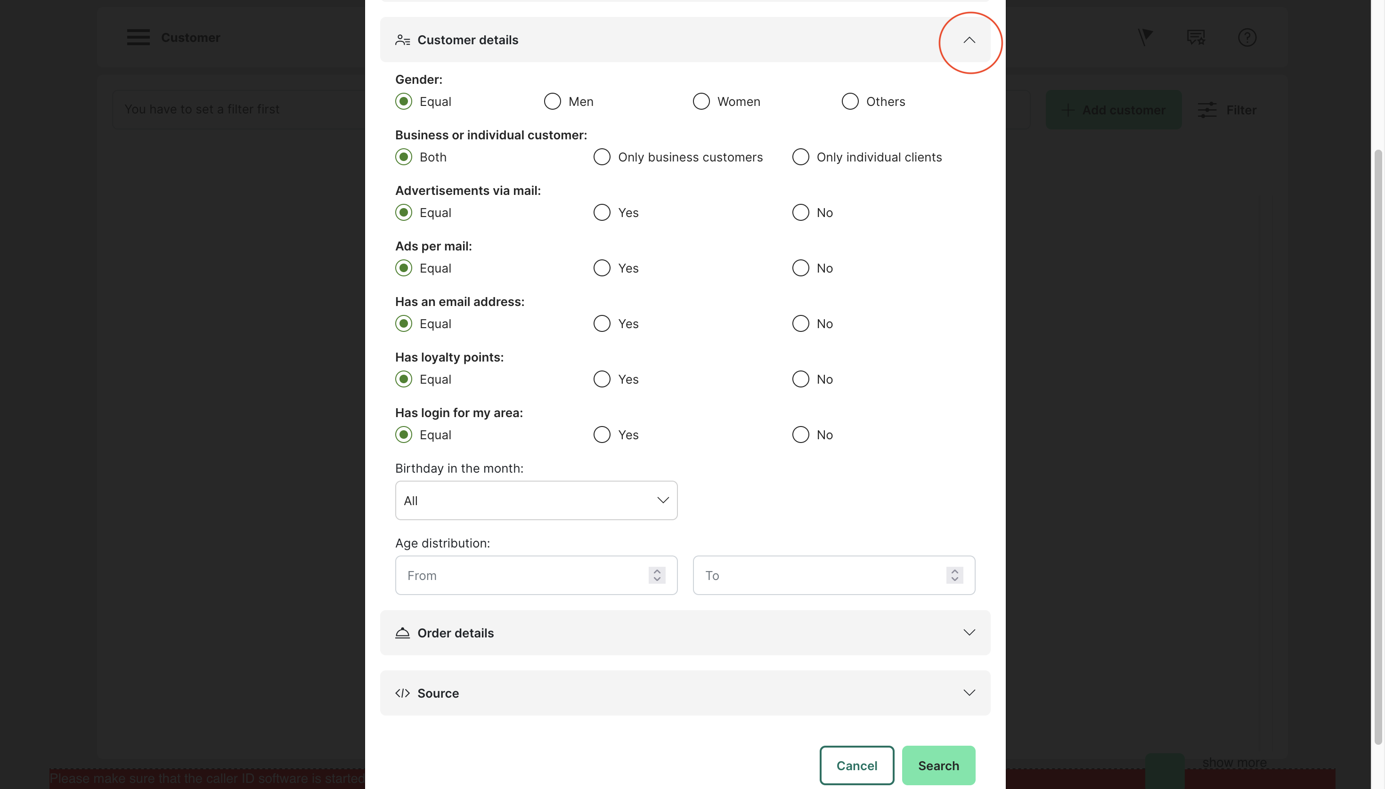Image resolution: width=1385 pixels, height=789 pixels.
Task: Click the Search button
Action: point(938,765)
